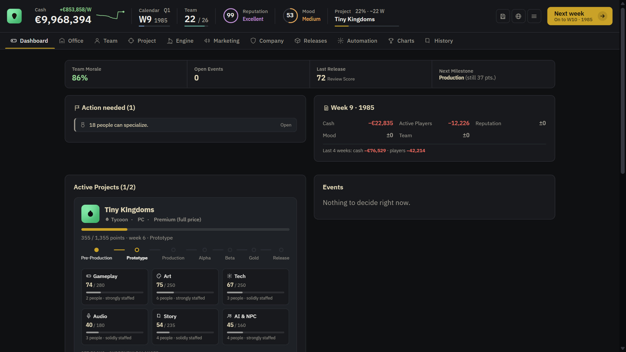This screenshot has height=352, width=626.
Task: Click the Tech gear icon
Action: [x=230, y=276]
